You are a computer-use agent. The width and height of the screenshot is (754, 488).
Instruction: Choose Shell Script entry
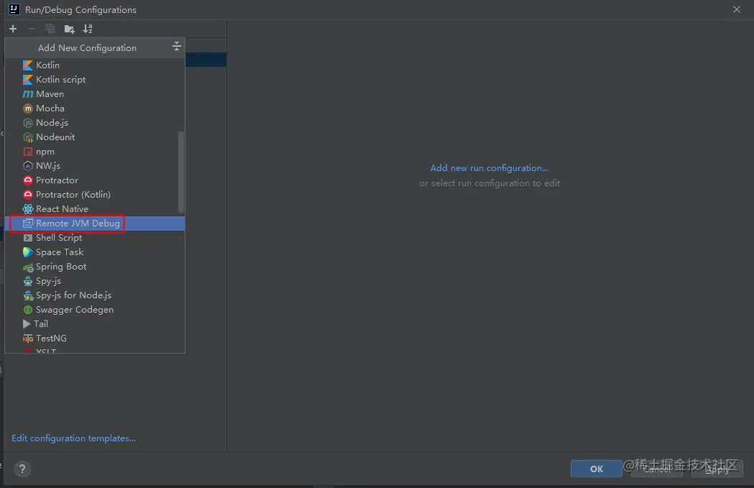point(95,237)
